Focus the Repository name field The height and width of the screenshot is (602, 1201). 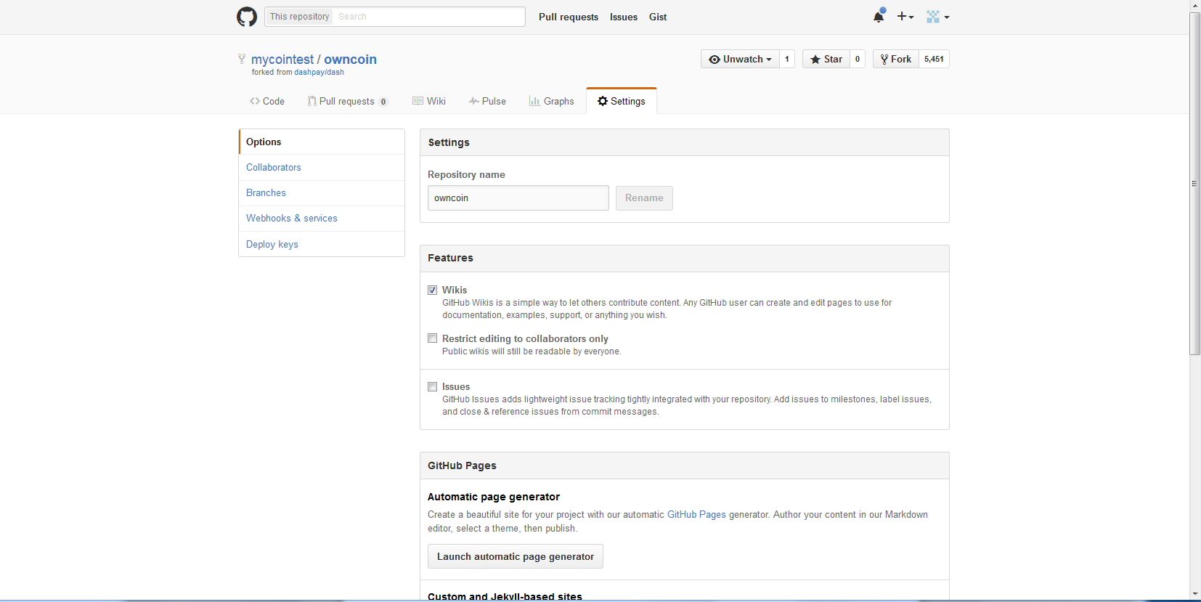(518, 198)
